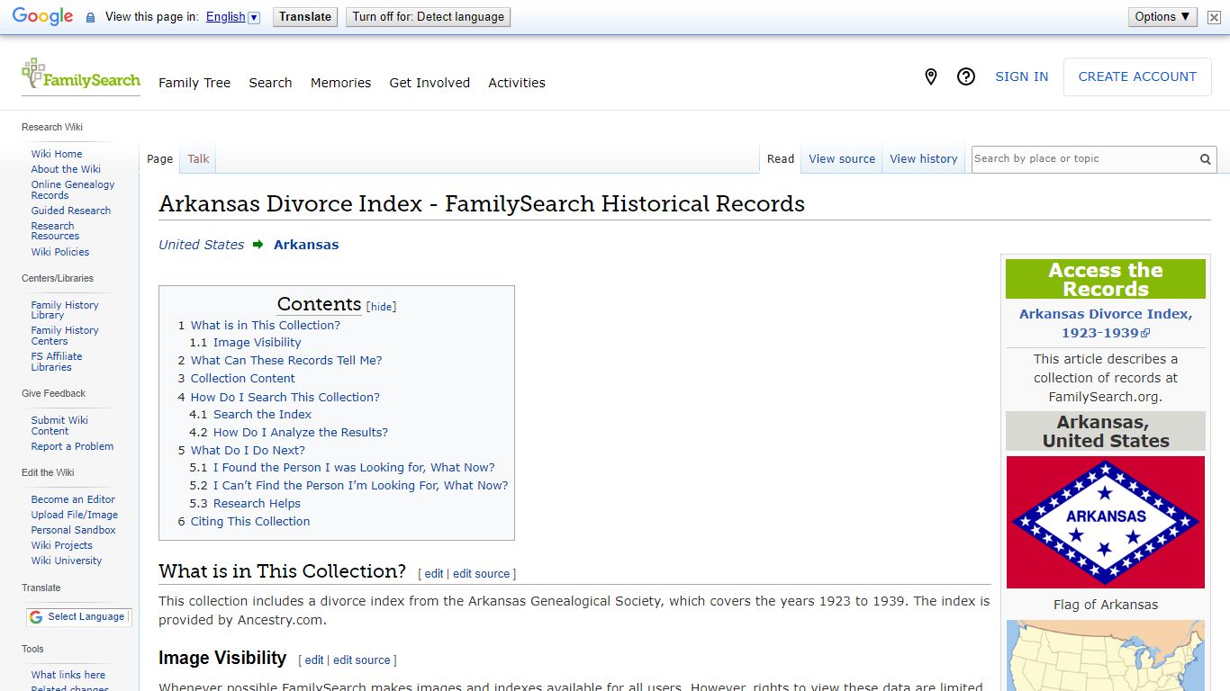
Task: Open the Memories menu
Action: tap(340, 83)
